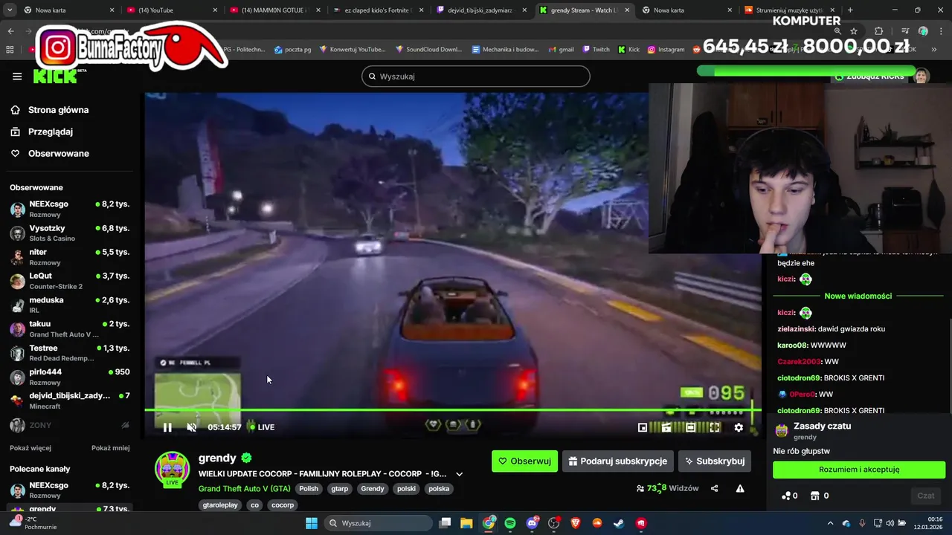Open a new browser tab with plus

(x=850, y=10)
